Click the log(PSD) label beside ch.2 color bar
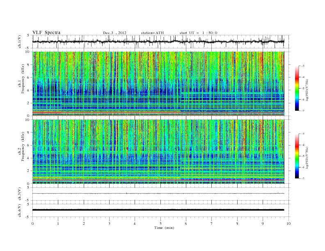The width and height of the screenshot is (325, 251). [307, 157]
